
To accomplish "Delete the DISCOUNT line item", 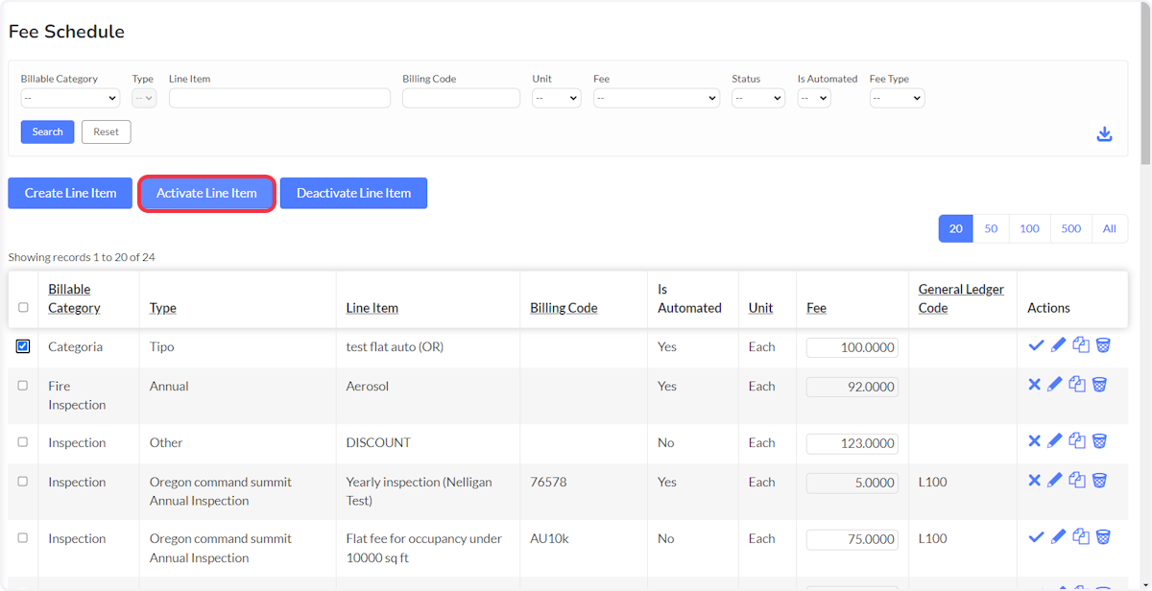I will click(x=1099, y=441).
